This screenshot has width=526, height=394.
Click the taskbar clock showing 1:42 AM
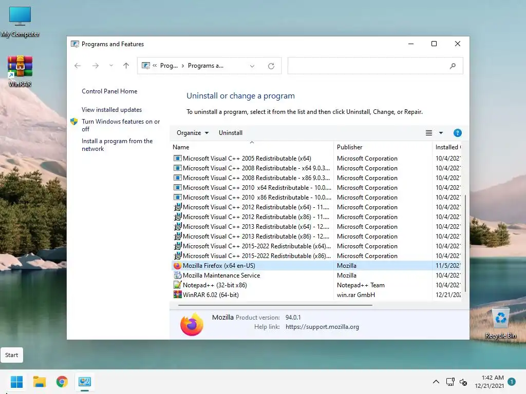point(490,382)
